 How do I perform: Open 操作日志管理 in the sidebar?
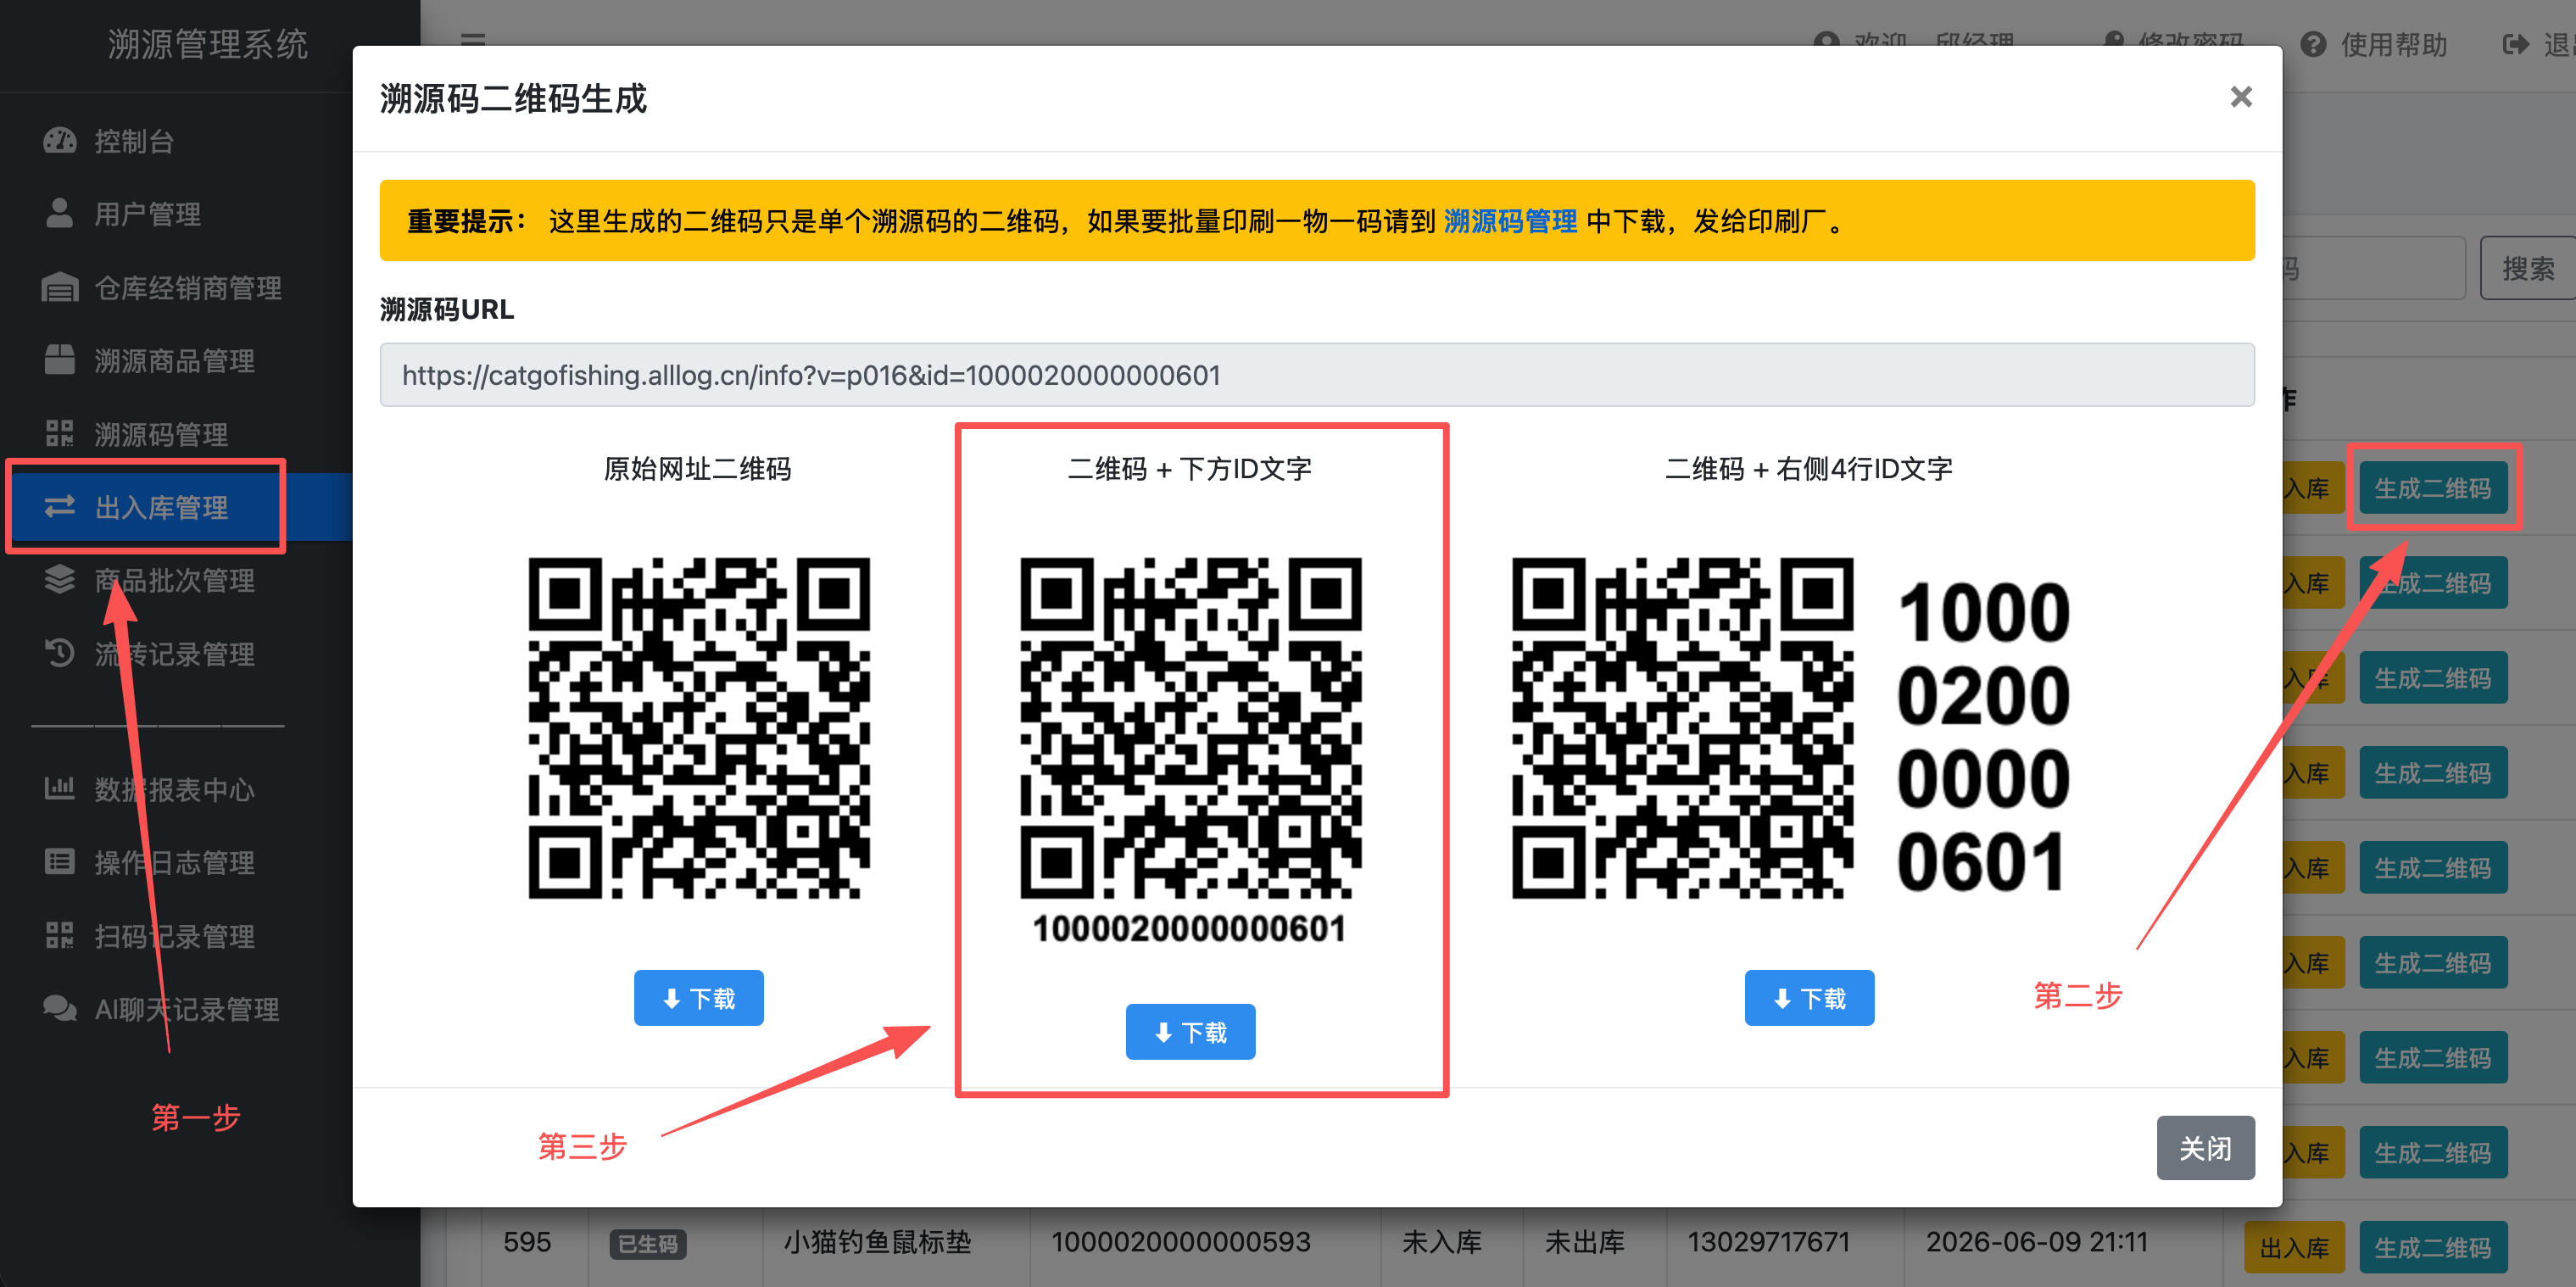174,862
